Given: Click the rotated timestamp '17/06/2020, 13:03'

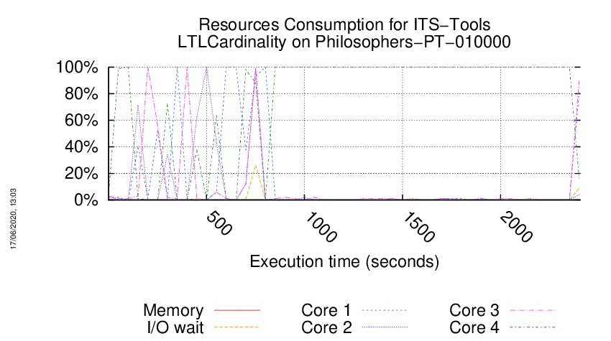Looking at the screenshot, I should pyautogui.click(x=13, y=219).
